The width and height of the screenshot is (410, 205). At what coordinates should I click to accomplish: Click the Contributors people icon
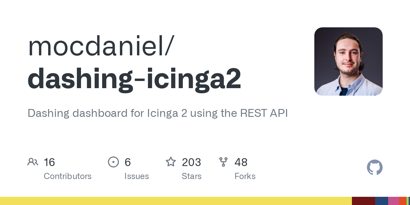click(33, 162)
